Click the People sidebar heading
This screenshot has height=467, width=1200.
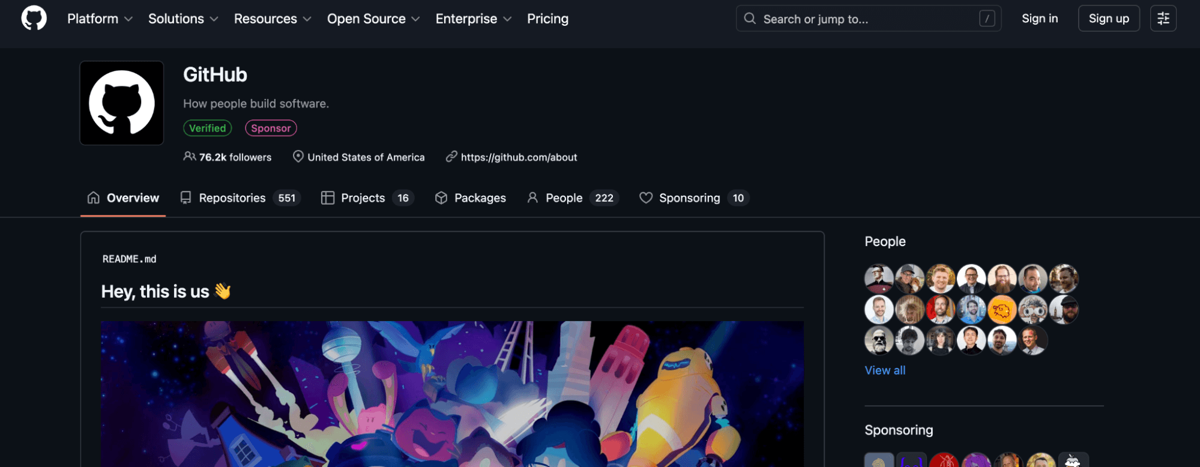[x=885, y=241]
